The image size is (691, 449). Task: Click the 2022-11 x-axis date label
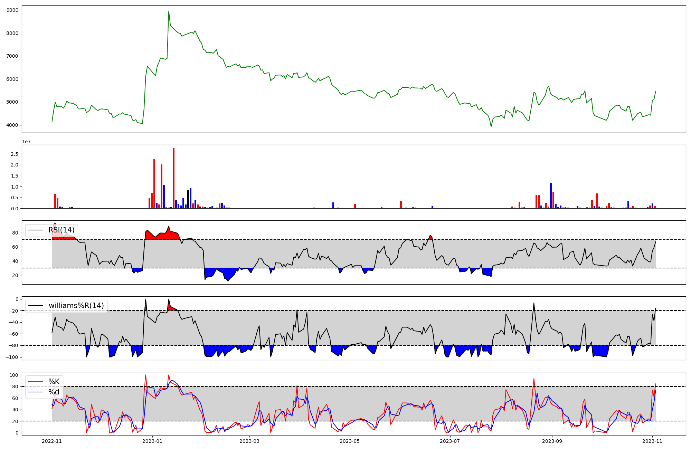pos(52,441)
